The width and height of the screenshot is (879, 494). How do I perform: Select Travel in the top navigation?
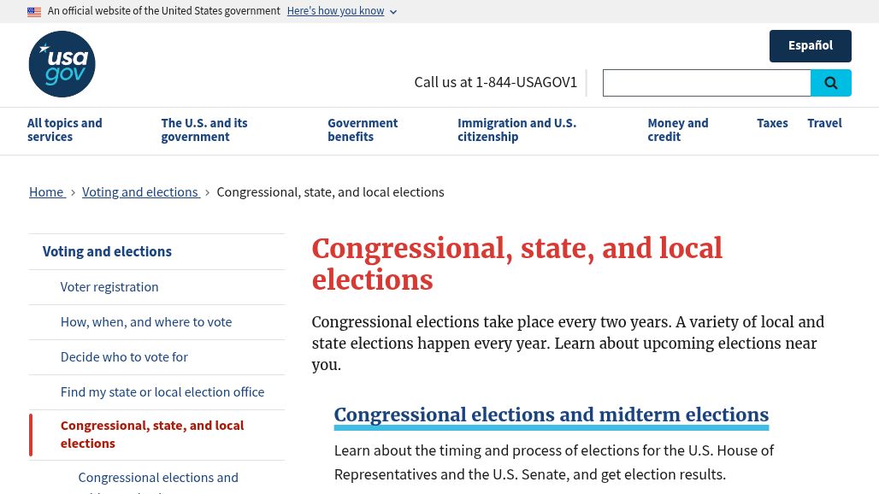[824, 123]
